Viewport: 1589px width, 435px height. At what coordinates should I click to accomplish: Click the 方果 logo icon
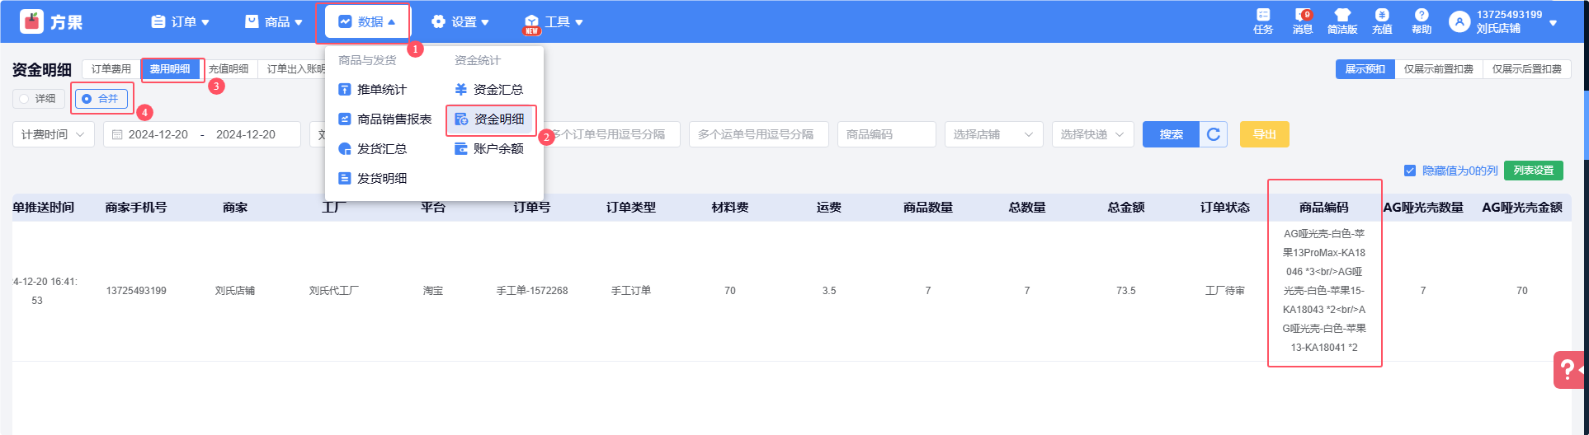coord(31,21)
